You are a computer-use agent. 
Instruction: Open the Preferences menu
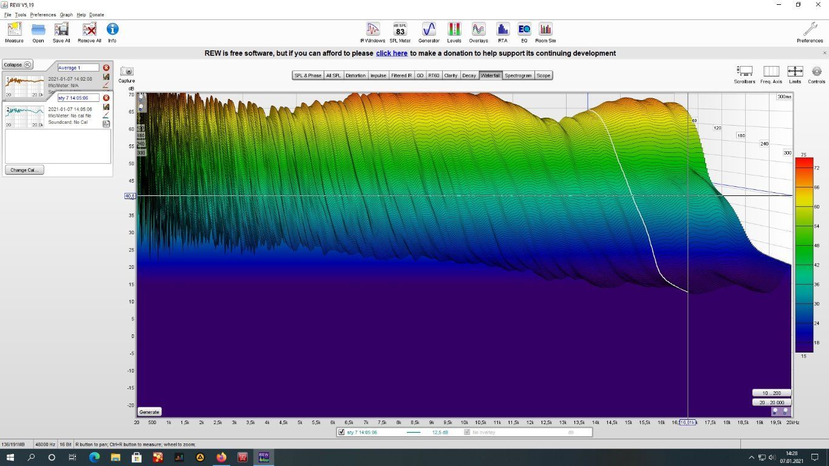[x=43, y=15]
